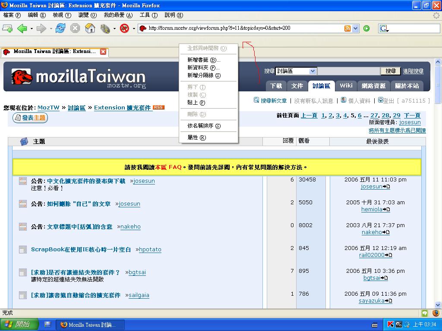This screenshot has width=442, height=331.
Task: Open the 進階搜尋 advanced search link
Action: 413,71
